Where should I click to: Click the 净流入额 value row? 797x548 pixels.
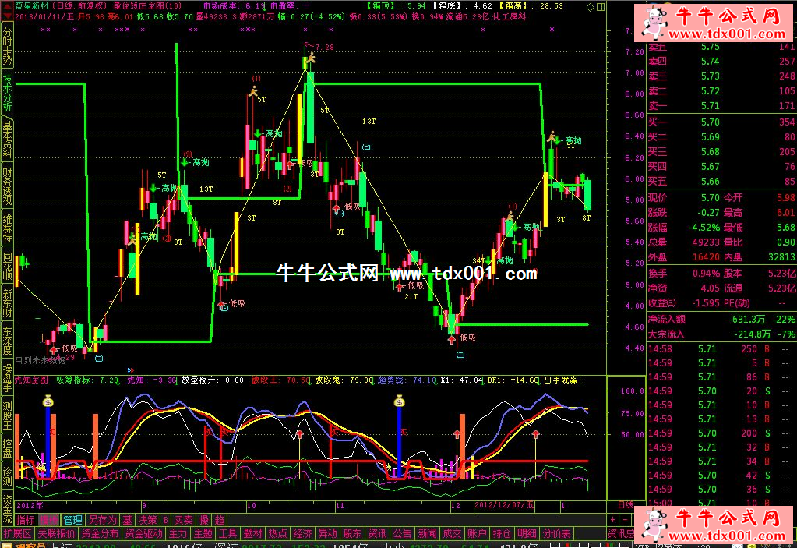click(x=721, y=320)
